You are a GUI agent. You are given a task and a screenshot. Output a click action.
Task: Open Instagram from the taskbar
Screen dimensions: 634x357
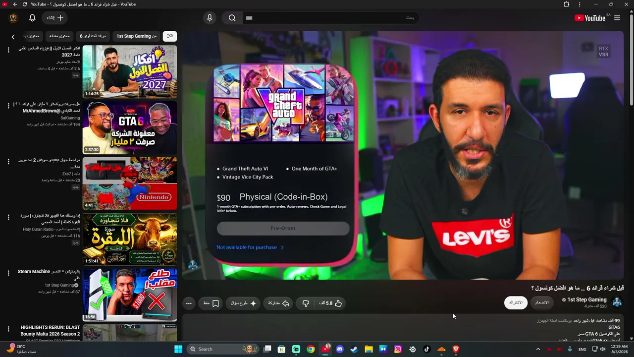[398, 349]
